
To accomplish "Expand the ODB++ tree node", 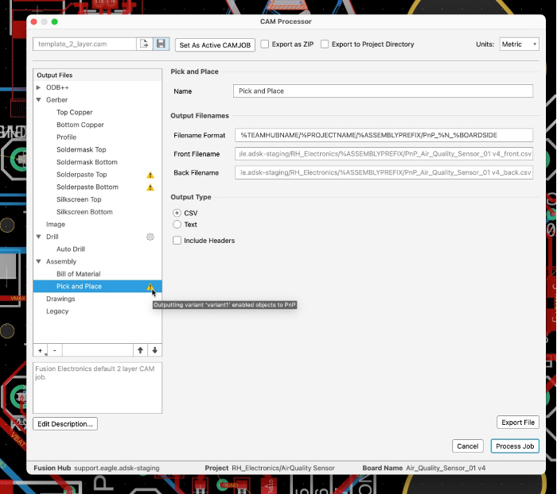I will [x=39, y=87].
